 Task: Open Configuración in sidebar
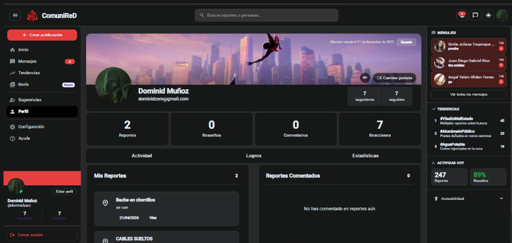(x=42, y=127)
